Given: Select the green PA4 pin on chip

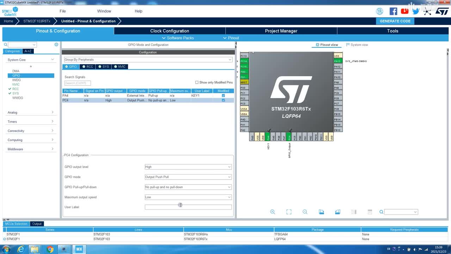Looking at the screenshot, I should [268, 137].
